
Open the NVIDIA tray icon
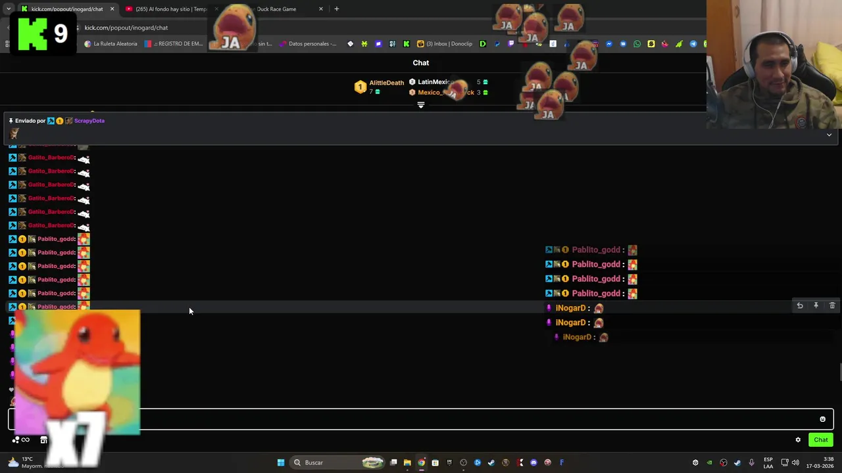709,462
